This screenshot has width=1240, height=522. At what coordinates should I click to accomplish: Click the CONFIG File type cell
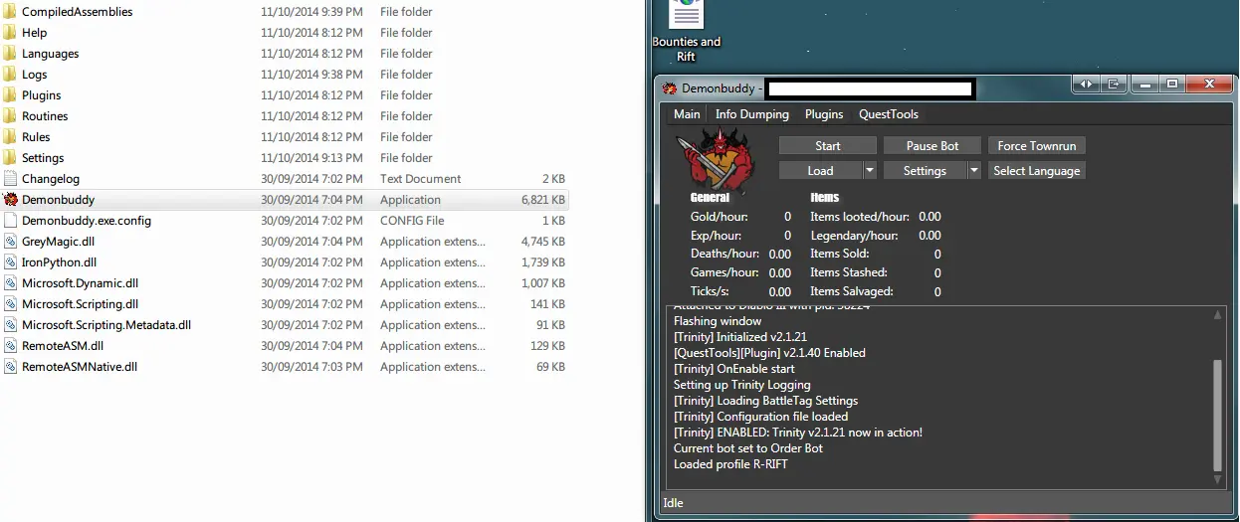pyautogui.click(x=413, y=221)
